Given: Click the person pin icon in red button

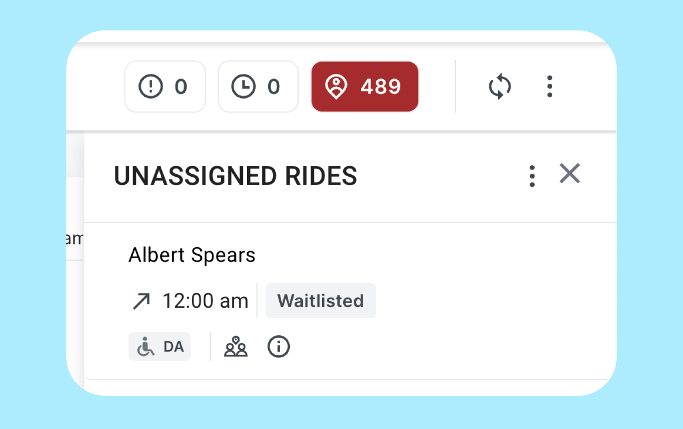Looking at the screenshot, I should [336, 87].
